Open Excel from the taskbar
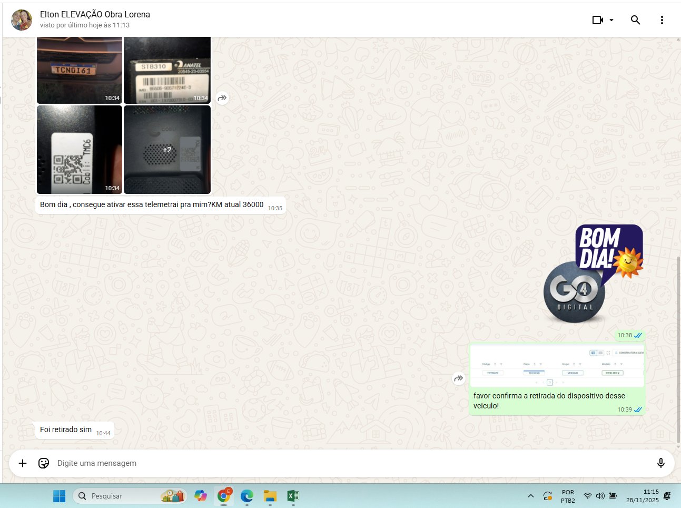The width and height of the screenshot is (681, 508). pyautogui.click(x=293, y=496)
